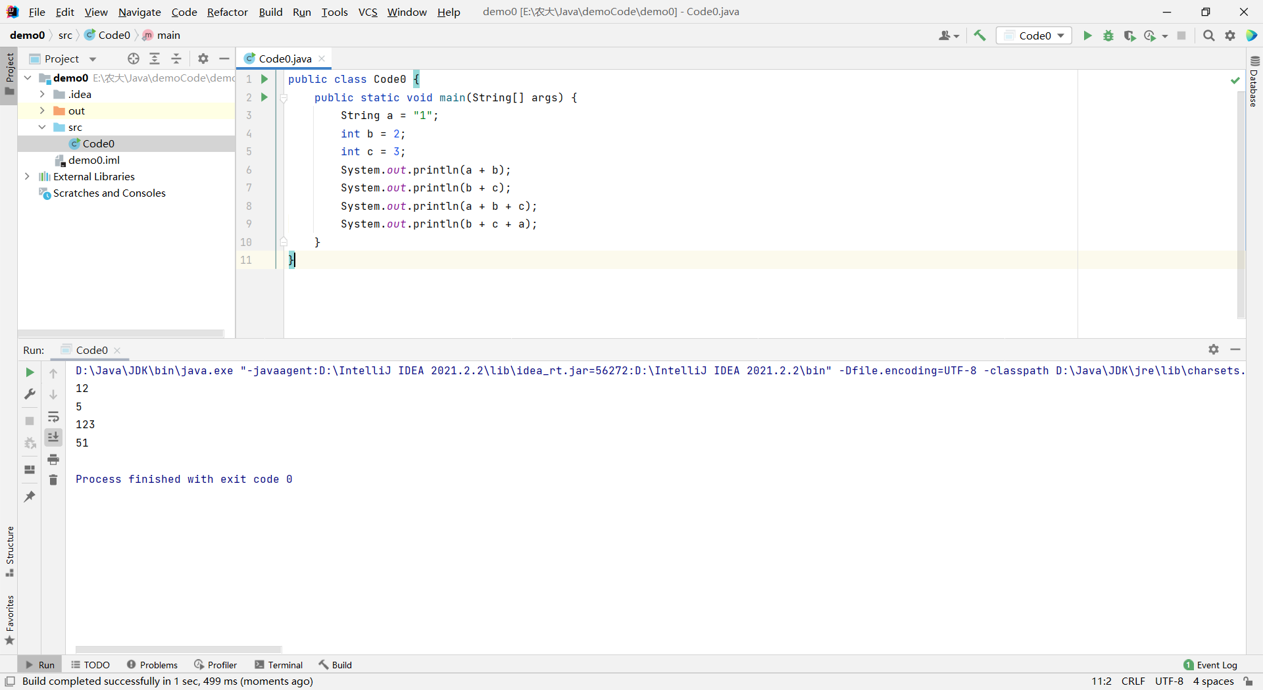Pin the Run tab with pin icon

point(30,497)
